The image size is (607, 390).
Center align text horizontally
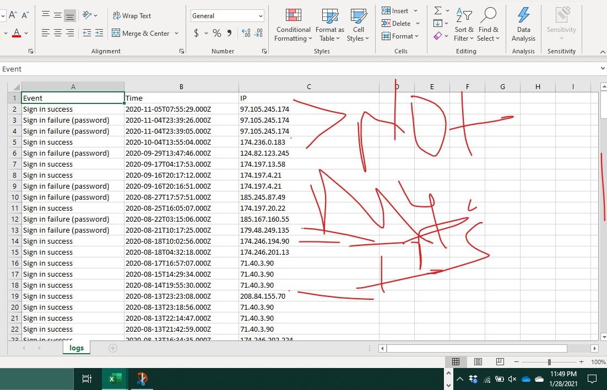tap(58, 34)
